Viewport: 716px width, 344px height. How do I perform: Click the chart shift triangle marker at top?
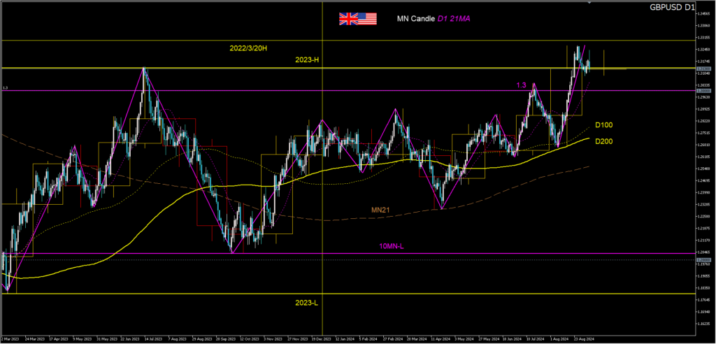point(589,3)
